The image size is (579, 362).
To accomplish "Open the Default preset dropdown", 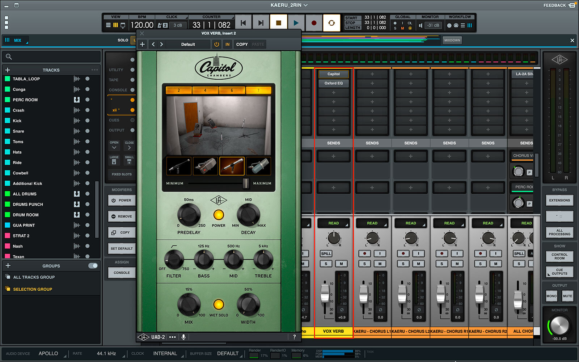I will pos(188,45).
